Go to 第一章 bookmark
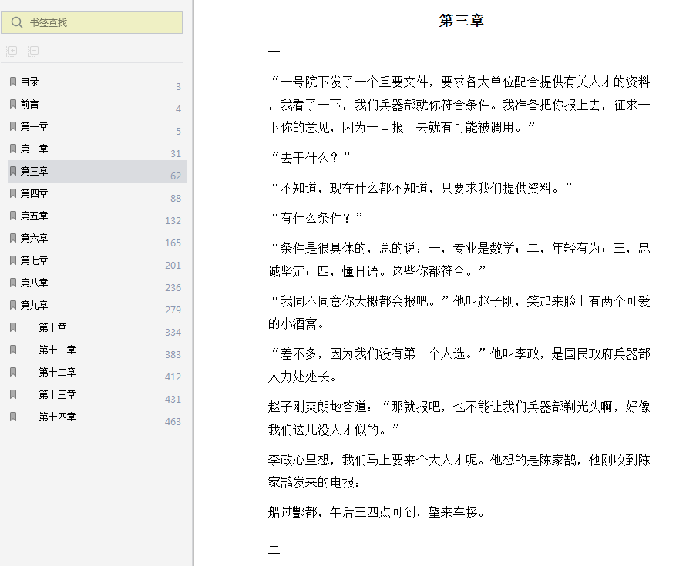686x566 pixels. (34, 126)
